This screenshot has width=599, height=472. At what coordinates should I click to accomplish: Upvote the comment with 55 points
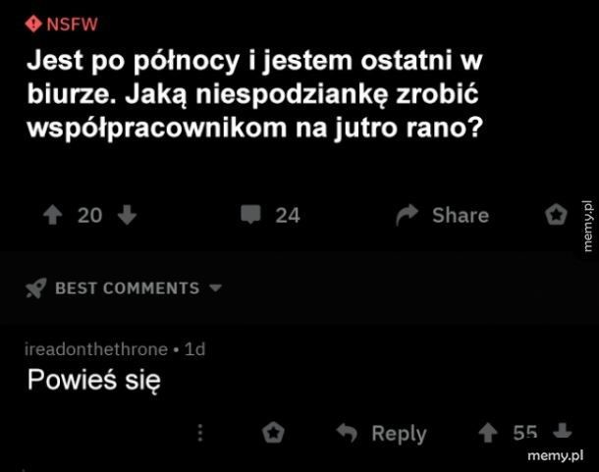488,433
